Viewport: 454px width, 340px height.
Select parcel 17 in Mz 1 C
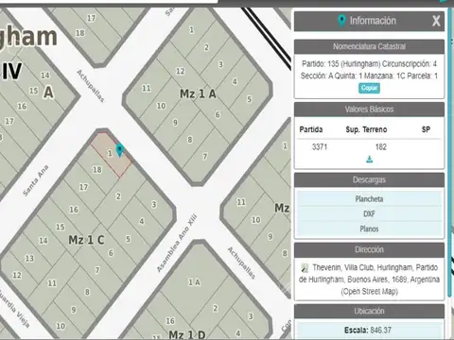pos(83,187)
